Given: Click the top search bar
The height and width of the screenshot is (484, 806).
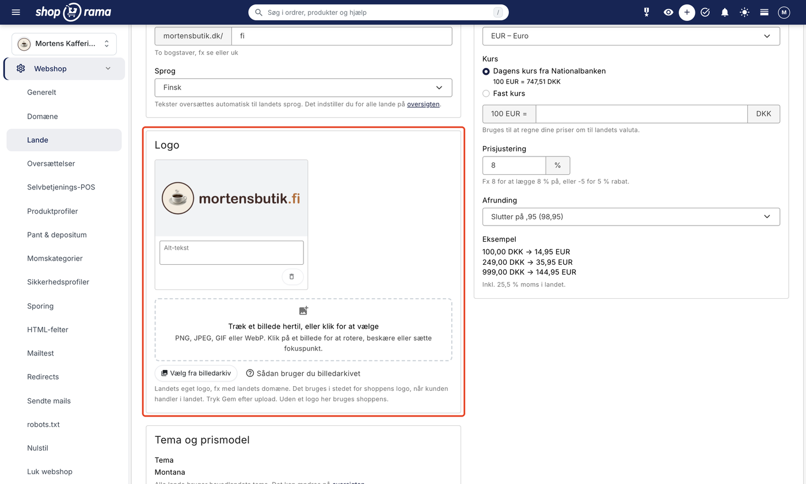Looking at the screenshot, I should click(378, 12).
